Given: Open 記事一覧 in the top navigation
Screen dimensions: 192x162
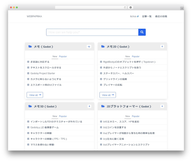Looking at the screenshot, I should tap(147, 16).
